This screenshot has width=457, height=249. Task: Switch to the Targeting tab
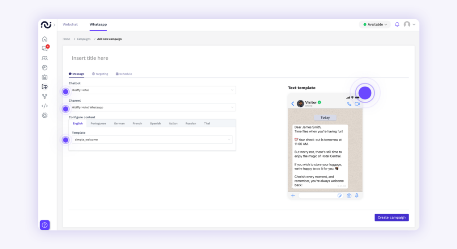coord(100,74)
